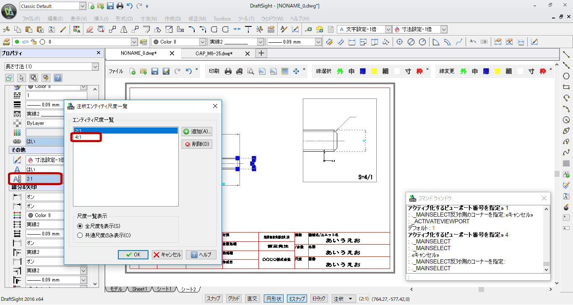
Task: Select the Mirror tool icon
Action: click(x=124, y=29)
